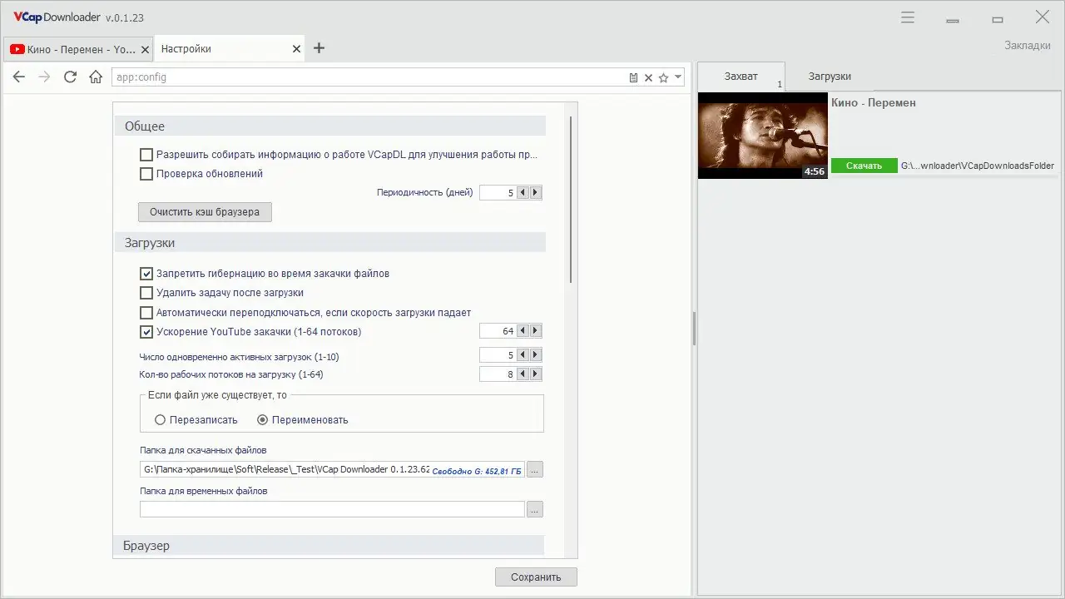Image resolution: width=1065 pixels, height=599 pixels.
Task: Click the Сохранить button
Action: 536,577
